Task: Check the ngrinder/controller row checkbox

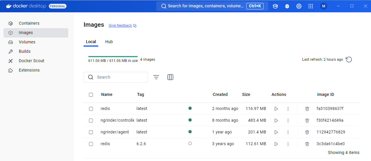Action: 91,121
